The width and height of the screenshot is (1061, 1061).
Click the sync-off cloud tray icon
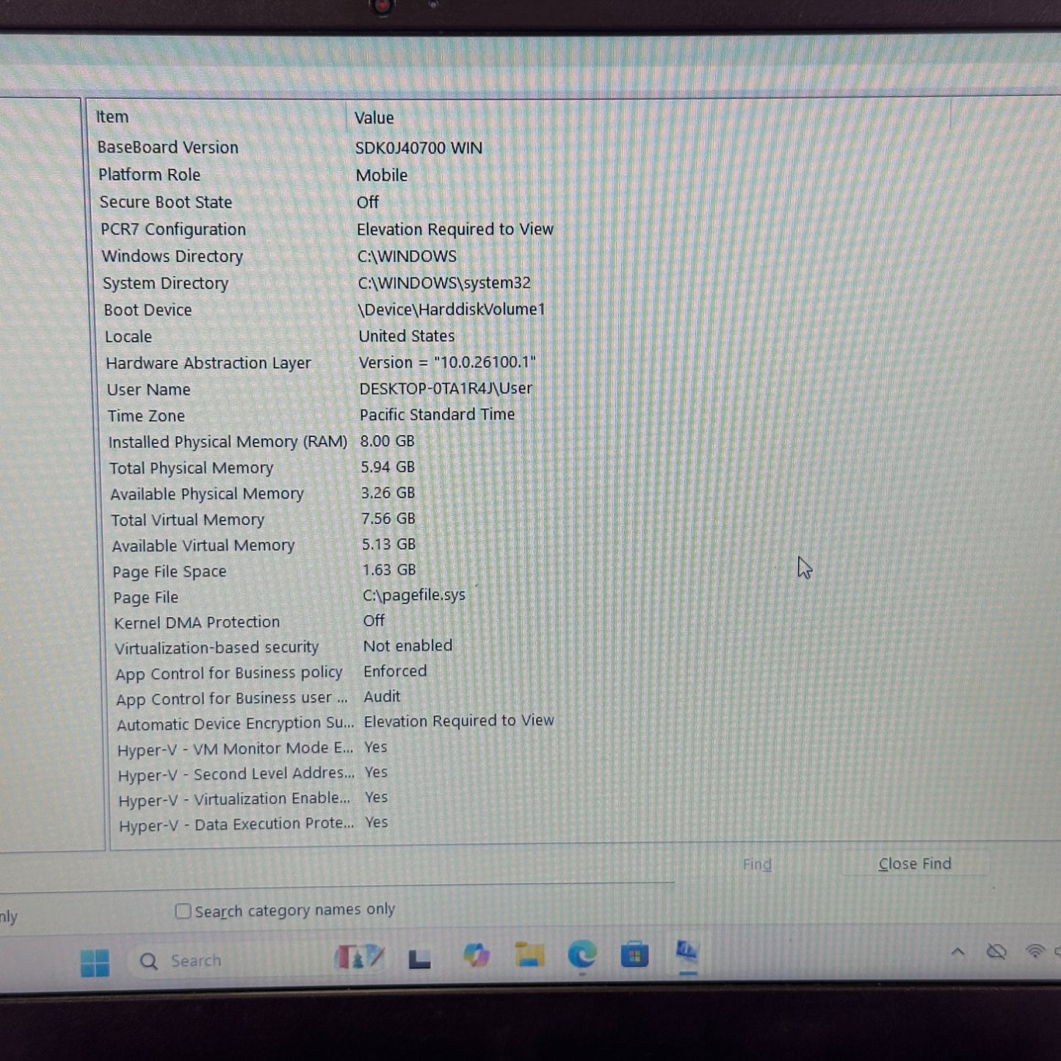996,952
